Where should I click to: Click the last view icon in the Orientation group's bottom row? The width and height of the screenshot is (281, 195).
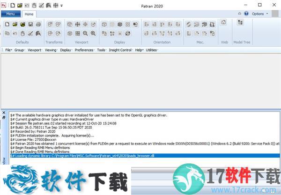point(178,33)
